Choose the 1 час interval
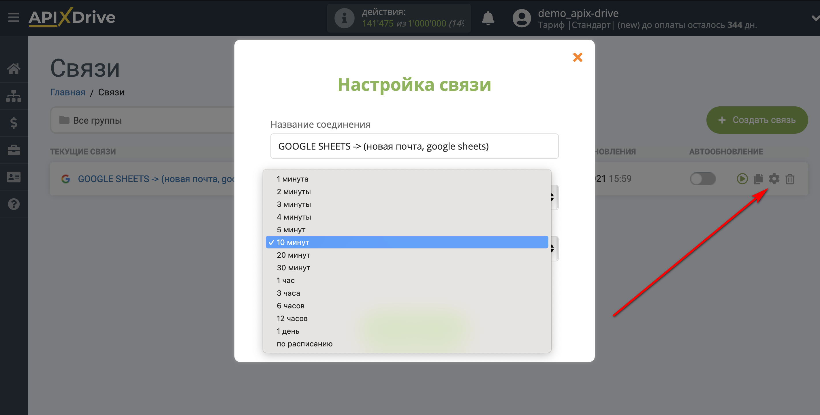This screenshot has width=820, height=415. point(407,280)
